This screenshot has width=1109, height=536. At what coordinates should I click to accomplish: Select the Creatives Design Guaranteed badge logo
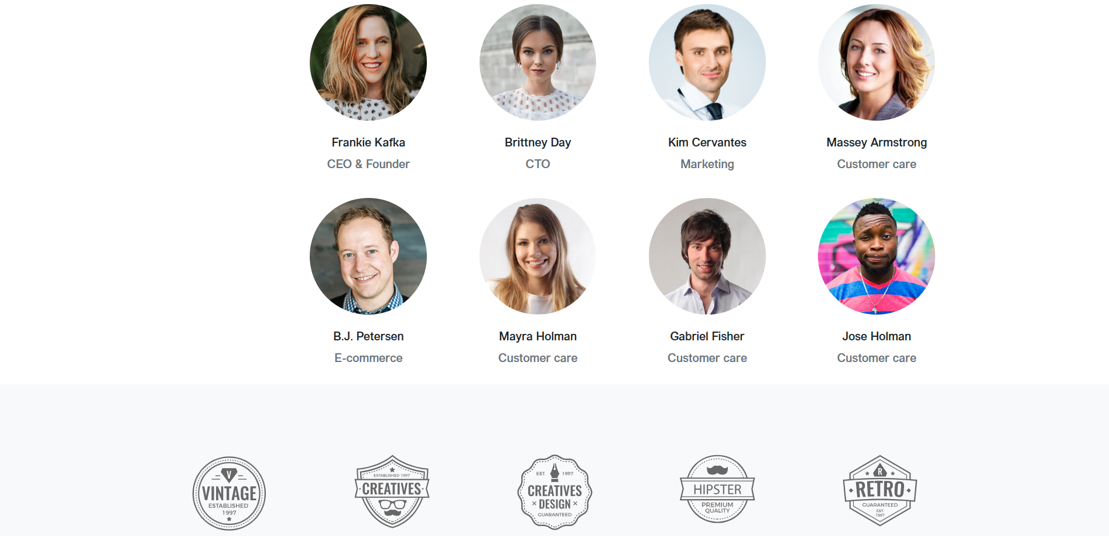(555, 492)
